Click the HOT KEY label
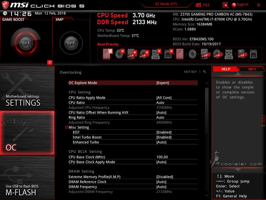Screen dimensions: 266x200 (x=190, y=72)
